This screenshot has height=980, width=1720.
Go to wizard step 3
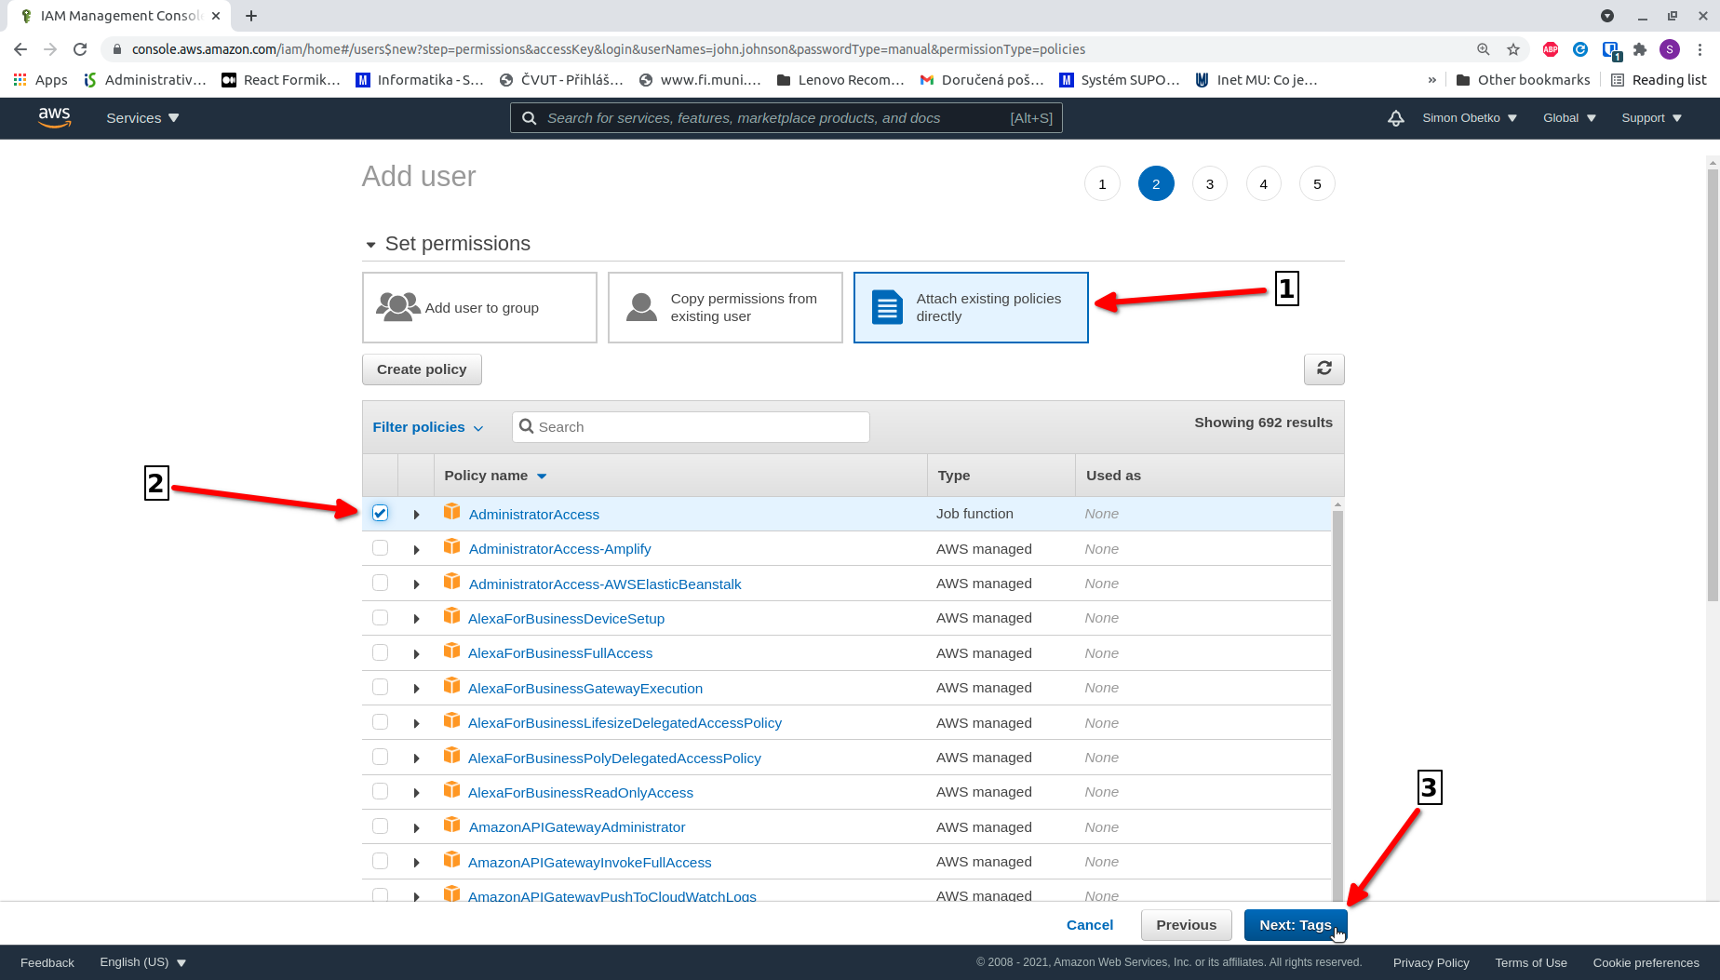[1209, 183]
